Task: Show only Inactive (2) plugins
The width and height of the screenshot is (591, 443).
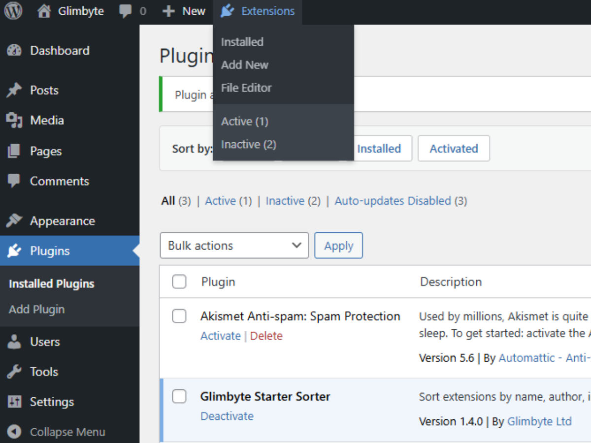Action: tap(285, 201)
